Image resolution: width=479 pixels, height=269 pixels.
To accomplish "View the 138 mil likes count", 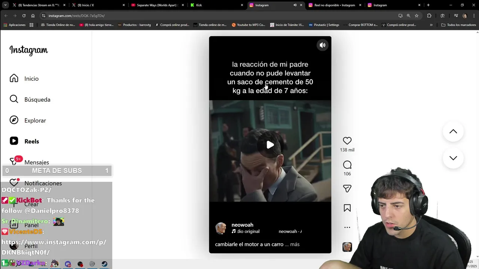I will coord(347,150).
